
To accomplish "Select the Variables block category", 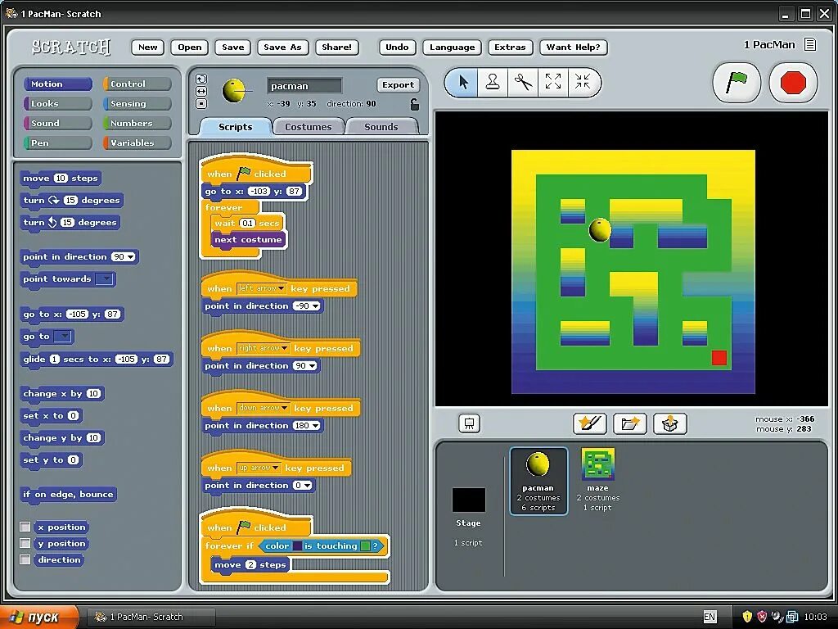I will [137, 143].
